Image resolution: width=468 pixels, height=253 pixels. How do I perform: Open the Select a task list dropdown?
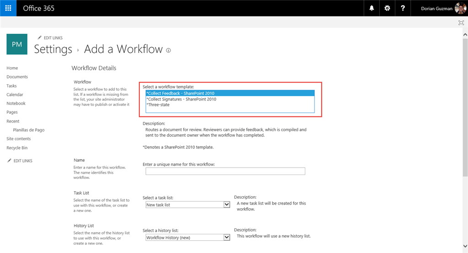[188, 205]
